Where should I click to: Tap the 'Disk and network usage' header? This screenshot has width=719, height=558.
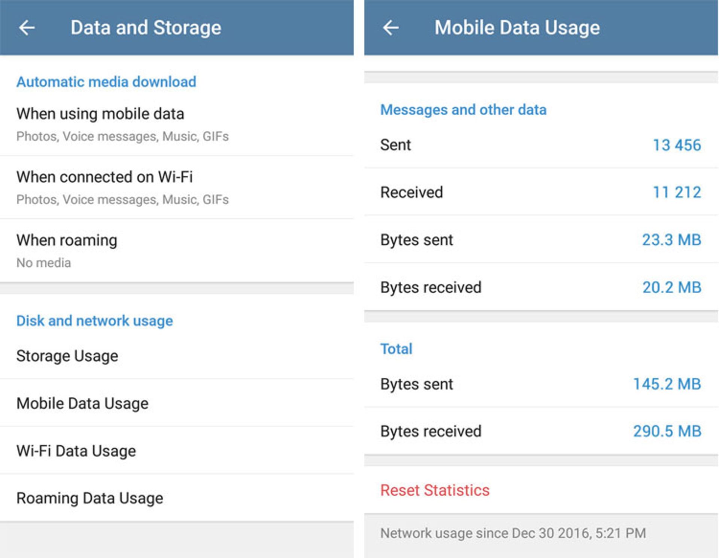point(95,321)
